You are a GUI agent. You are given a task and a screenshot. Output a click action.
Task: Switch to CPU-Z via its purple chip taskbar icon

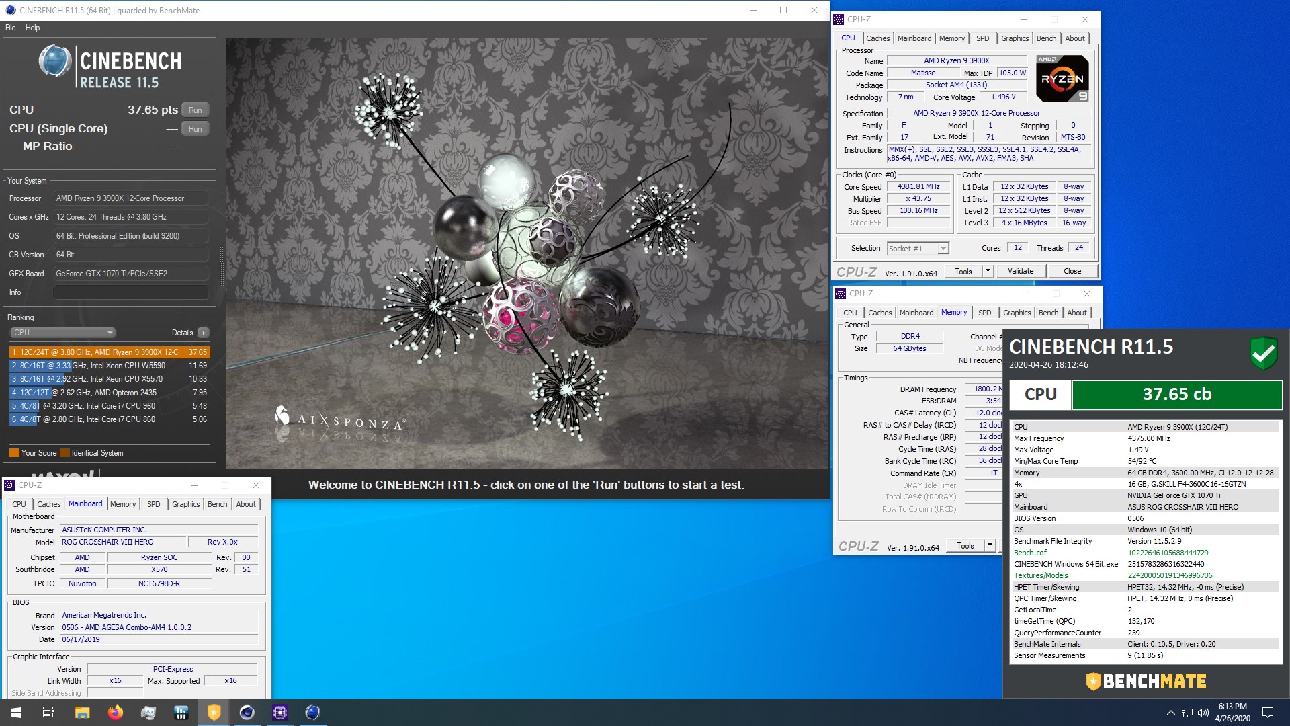(280, 713)
